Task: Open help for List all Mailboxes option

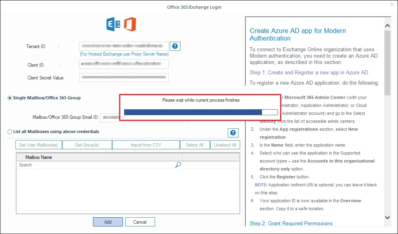Action: 233,133
